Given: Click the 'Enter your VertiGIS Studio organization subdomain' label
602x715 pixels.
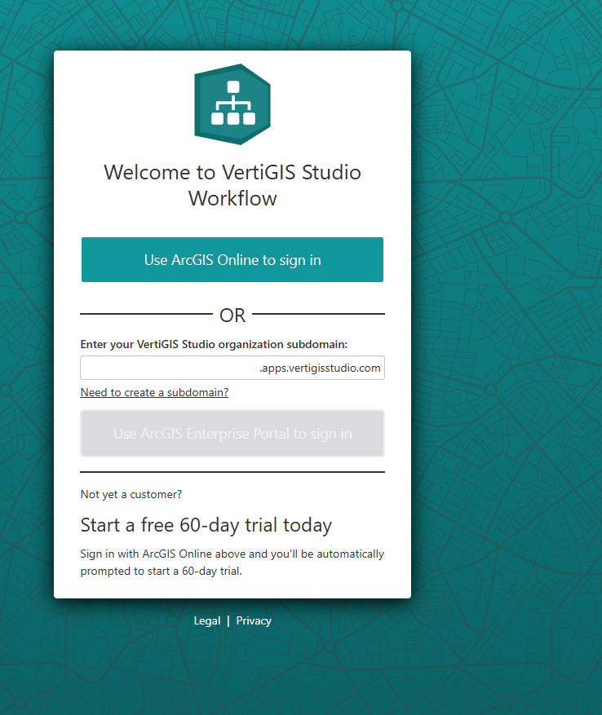Looking at the screenshot, I should pyautogui.click(x=214, y=344).
